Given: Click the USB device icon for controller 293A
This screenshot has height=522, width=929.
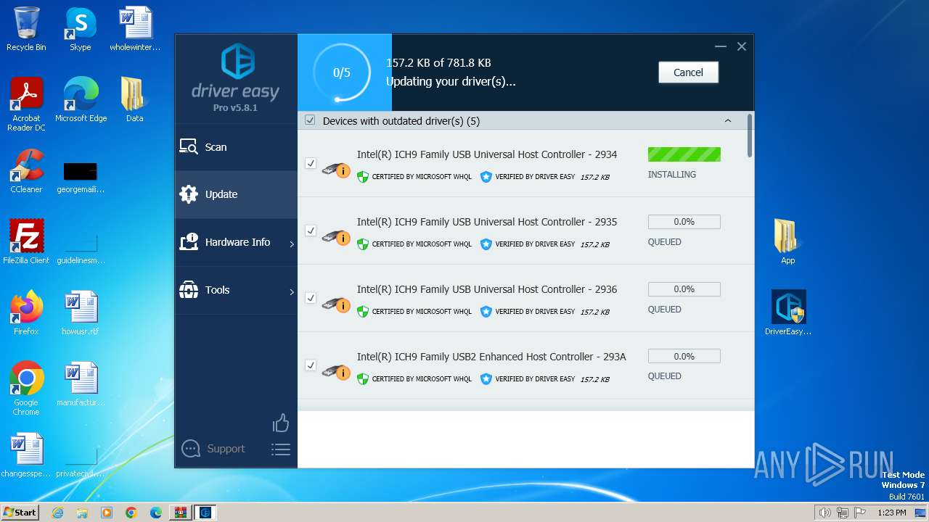Looking at the screenshot, I should pyautogui.click(x=336, y=372).
